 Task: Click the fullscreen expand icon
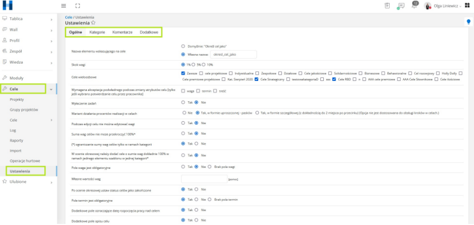78,6
